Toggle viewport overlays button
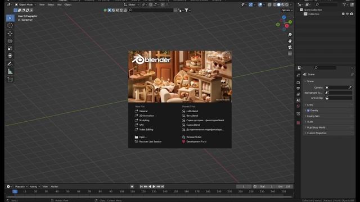The height and width of the screenshot is (202, 360). [x=260, y=4]
